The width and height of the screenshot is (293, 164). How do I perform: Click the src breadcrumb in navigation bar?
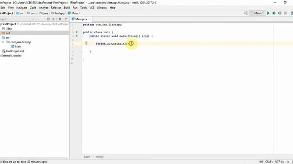click(20, 13)
